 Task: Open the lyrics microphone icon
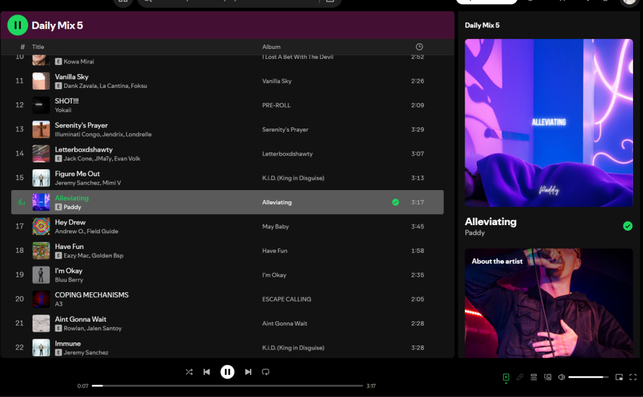pyautogui.click(x=520, y=377)
